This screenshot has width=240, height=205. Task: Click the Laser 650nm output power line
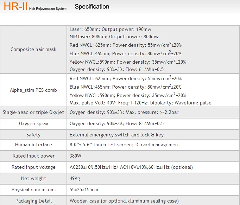110,29
